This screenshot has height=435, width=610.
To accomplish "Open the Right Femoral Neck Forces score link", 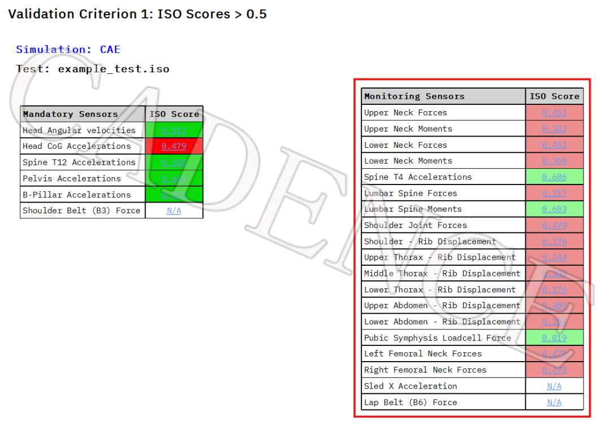I will (554, 370).
